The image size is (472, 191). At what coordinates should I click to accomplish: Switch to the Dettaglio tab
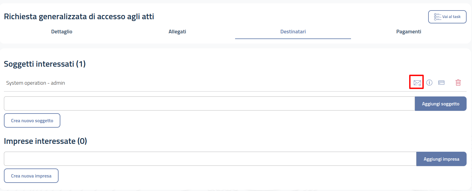pos(62,32)
